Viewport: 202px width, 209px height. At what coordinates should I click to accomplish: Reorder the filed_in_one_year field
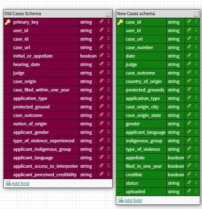tap(196, 166)
